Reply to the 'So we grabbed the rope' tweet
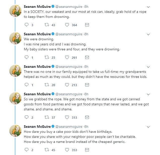Image resolution: width=160 pixels, height=155 pixels. click(27, 117)
